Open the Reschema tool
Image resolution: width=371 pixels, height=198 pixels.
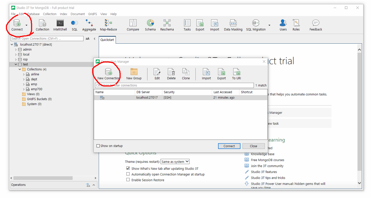pyautogui.click(x=167, y=25)
